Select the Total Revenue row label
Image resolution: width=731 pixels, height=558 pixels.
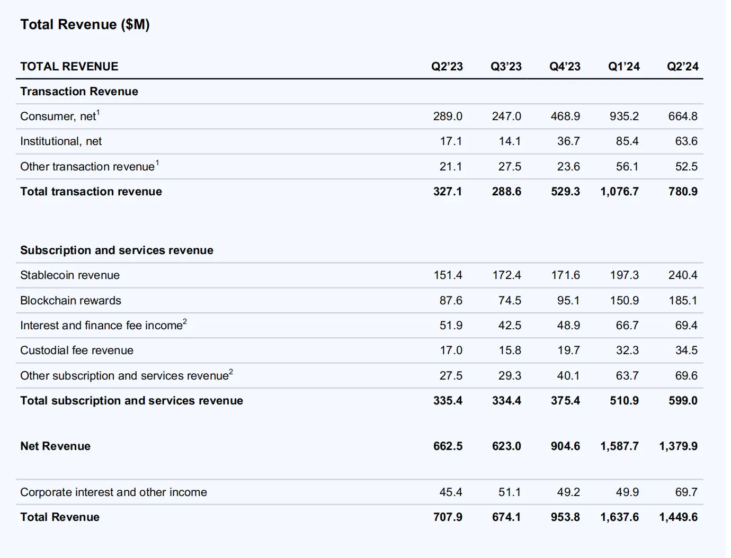59,517
